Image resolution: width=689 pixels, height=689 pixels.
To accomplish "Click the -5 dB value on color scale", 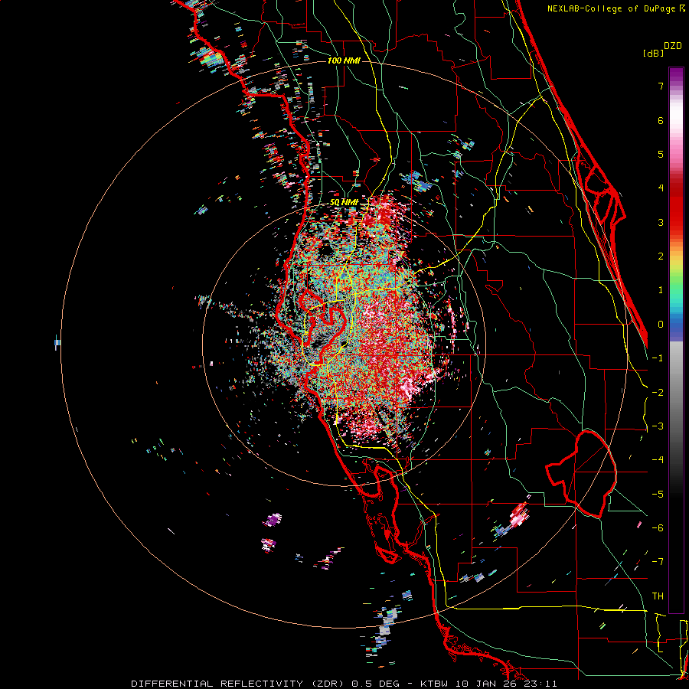I will point(658,495).
